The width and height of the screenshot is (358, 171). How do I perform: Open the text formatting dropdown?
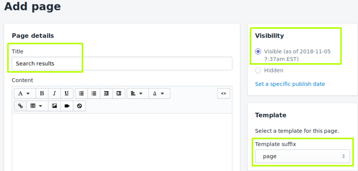[25, 93]
